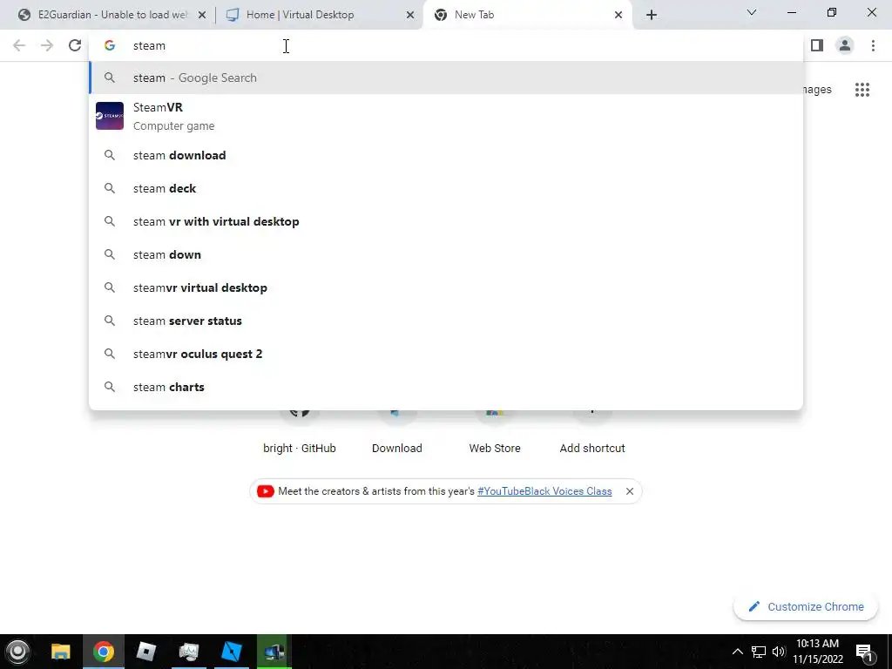This screenshot has width=892, height=669.
Task: Choose the SteamVR computer game suggestion
Action: pyautogui.click(x=446, y=116)
